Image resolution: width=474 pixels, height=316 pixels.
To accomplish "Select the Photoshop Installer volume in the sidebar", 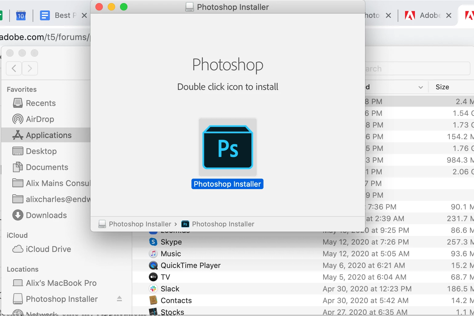I will [x=55, y=299].
